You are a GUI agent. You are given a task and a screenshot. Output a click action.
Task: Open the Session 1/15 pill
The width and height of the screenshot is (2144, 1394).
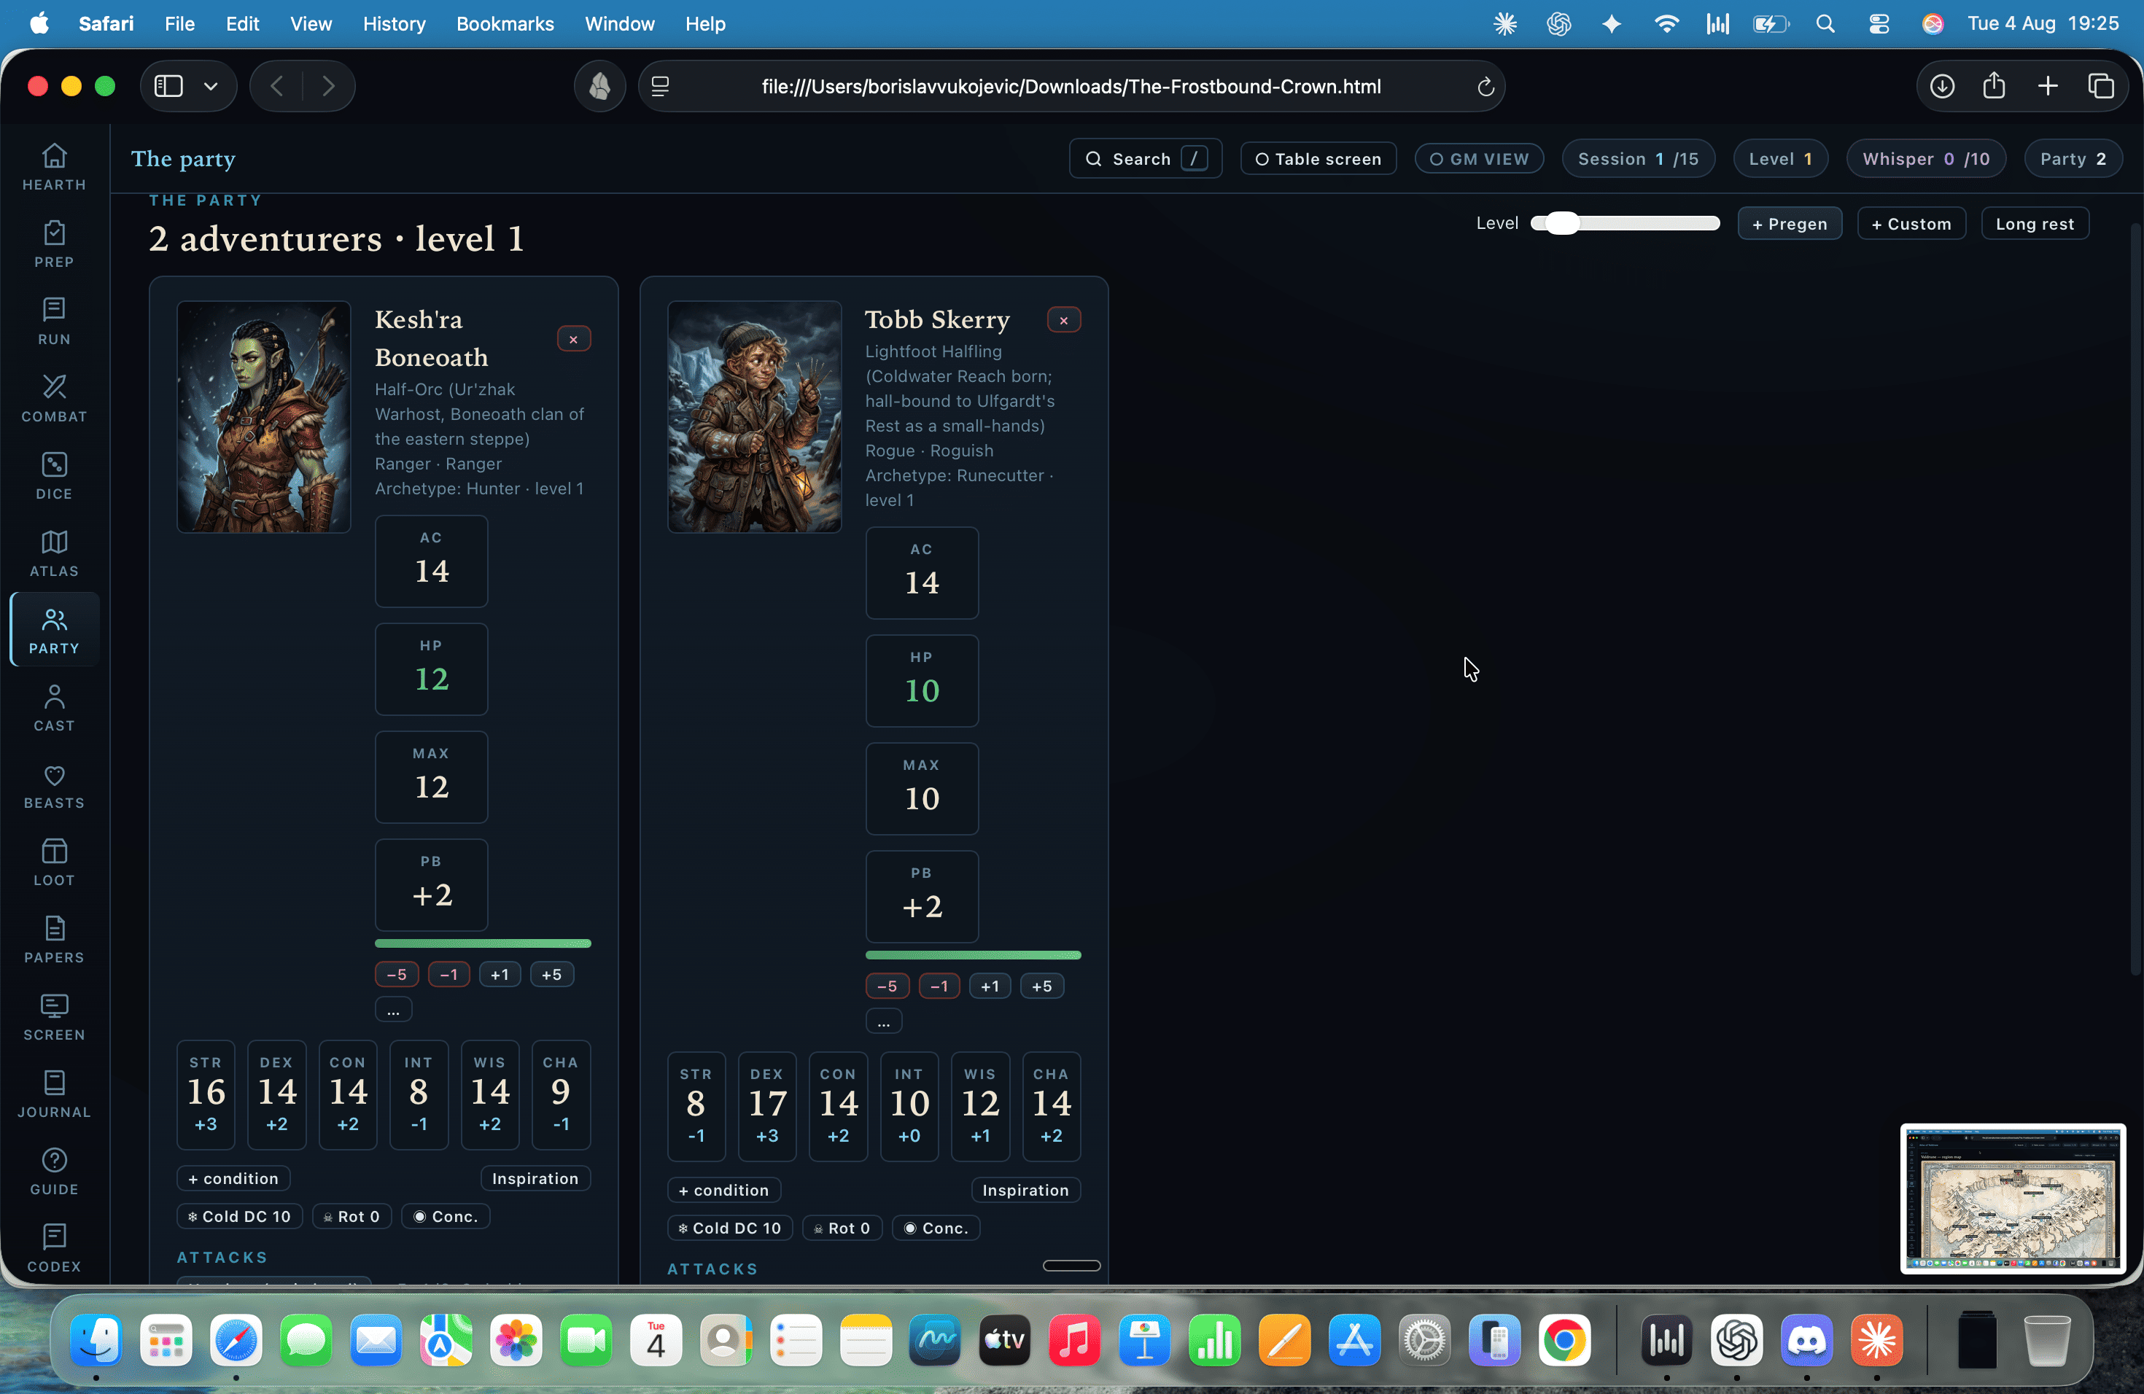(1639, 160)
